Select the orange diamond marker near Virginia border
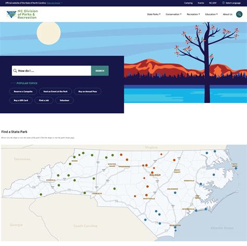247x246 pixels. coord(161,154)
